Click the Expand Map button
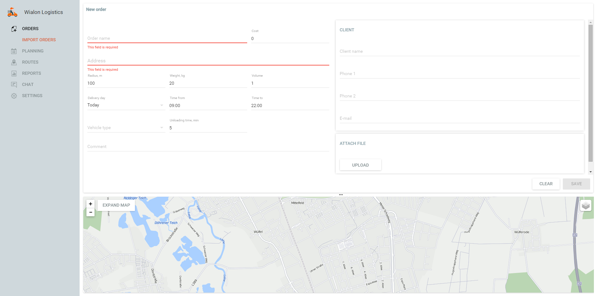The width and height of the screenshot is (597, 296). pos(116,205)
